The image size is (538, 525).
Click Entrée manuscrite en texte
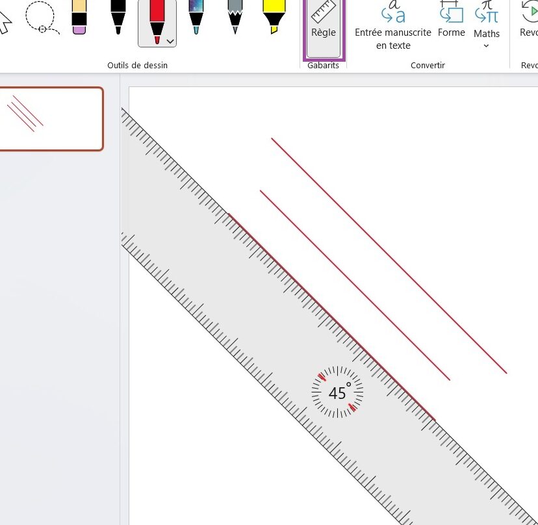(x=393, y=26)
